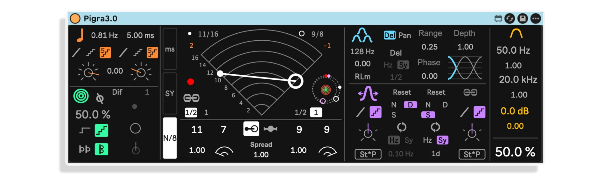The image size is (611, 175).
Task: Select the 20.0 kHz filter frequency
Action: [x=518, y=79]
